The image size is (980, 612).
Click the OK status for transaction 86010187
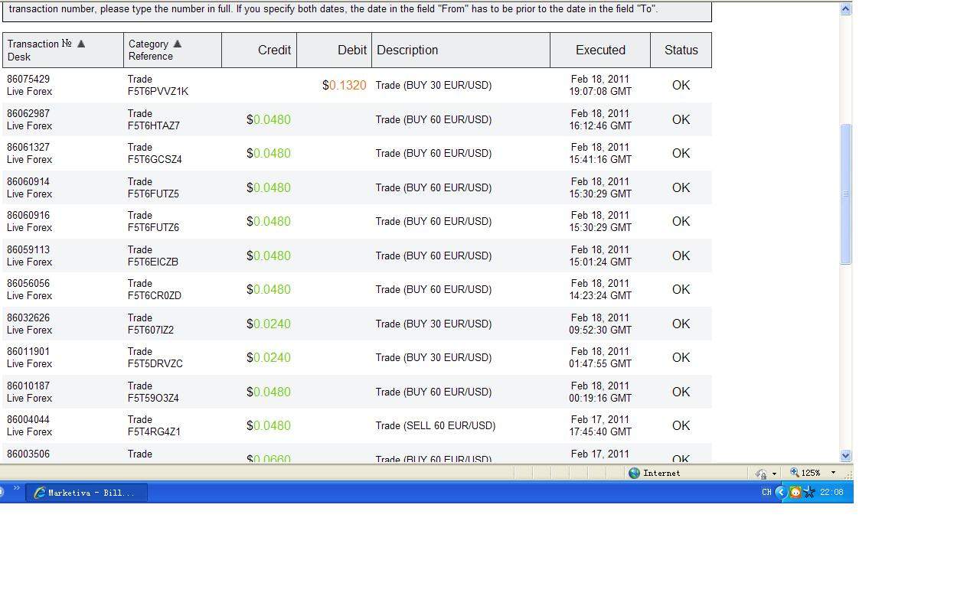point(681,392)
